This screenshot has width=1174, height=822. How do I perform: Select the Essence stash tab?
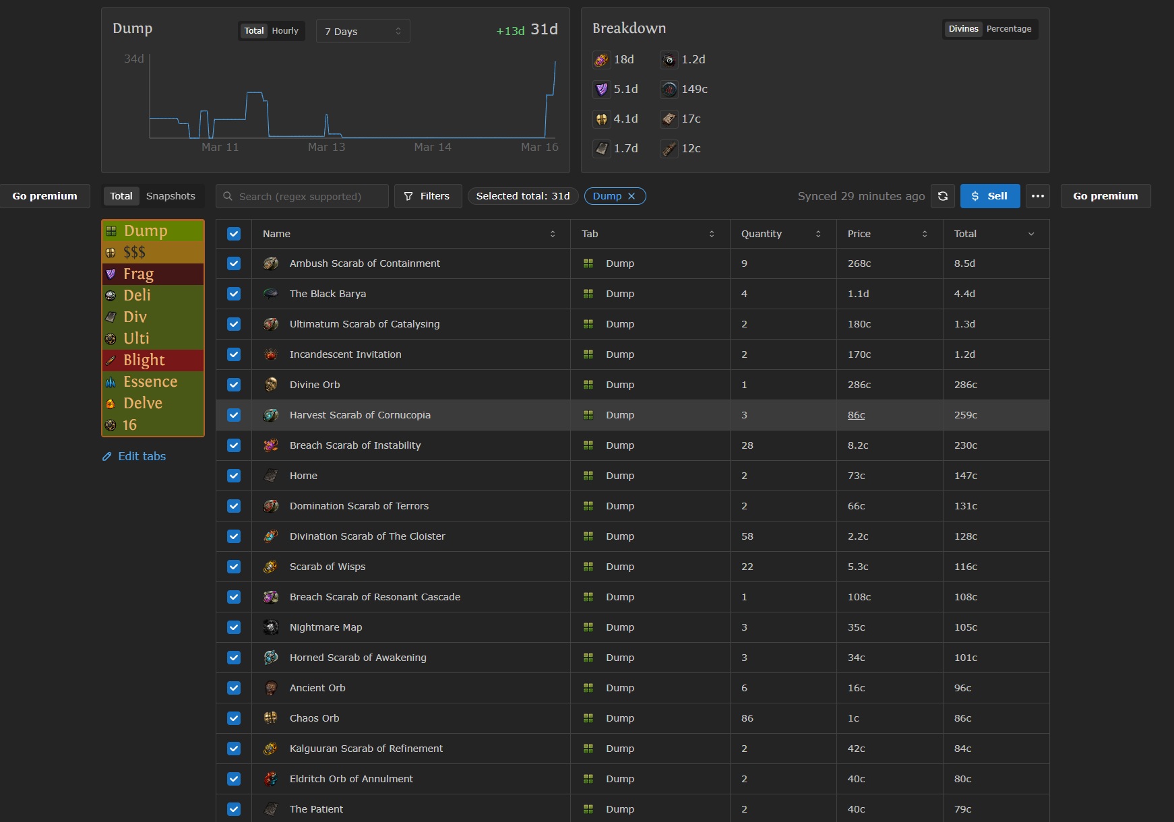click(x=153, y=382)
